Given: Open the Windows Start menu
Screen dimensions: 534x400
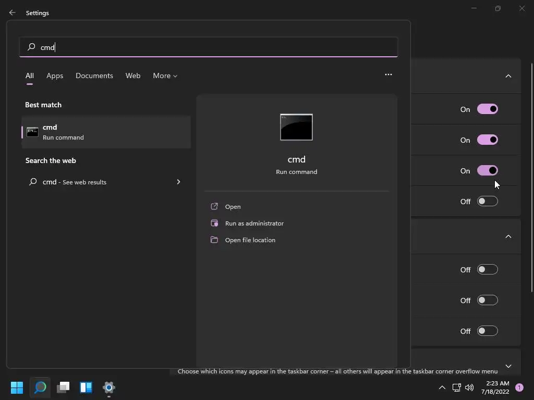Looking at the screenshot, I should click(x=17, y=387).
